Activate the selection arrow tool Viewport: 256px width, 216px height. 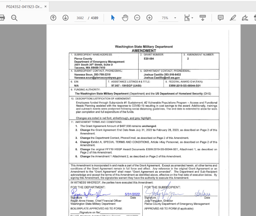113,18
